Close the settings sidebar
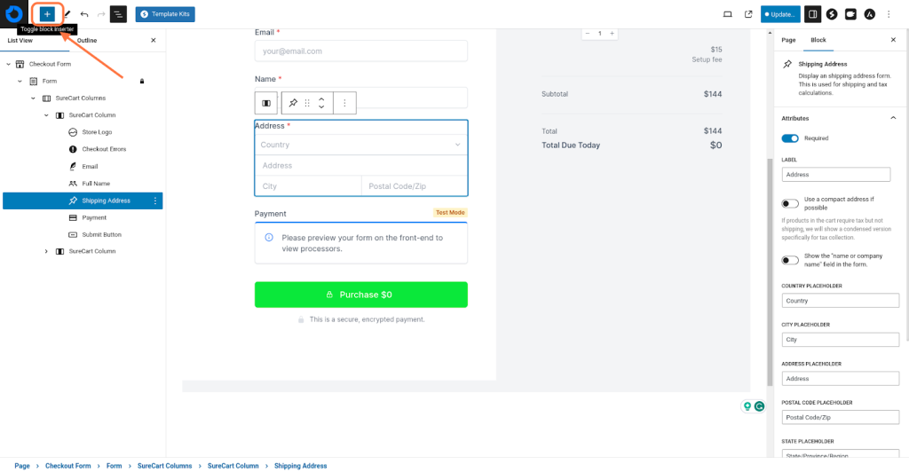The height and width of the screenshot is (472, 909). point(893,40)
